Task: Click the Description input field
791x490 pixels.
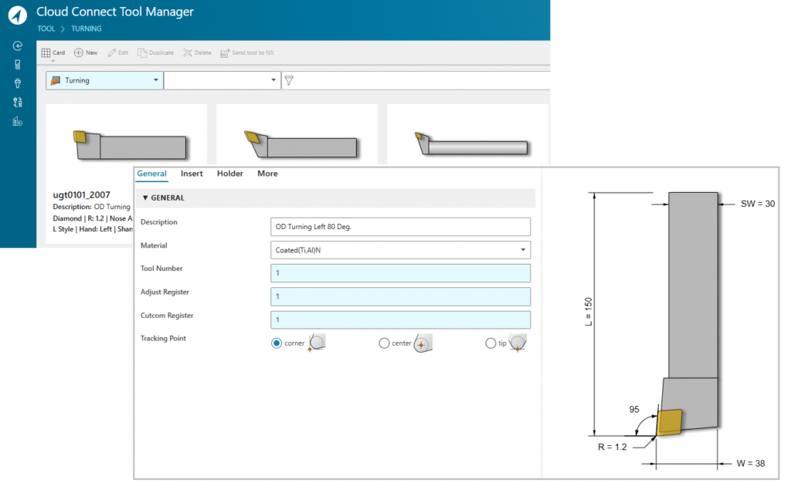Action: (x=401, y=227)
